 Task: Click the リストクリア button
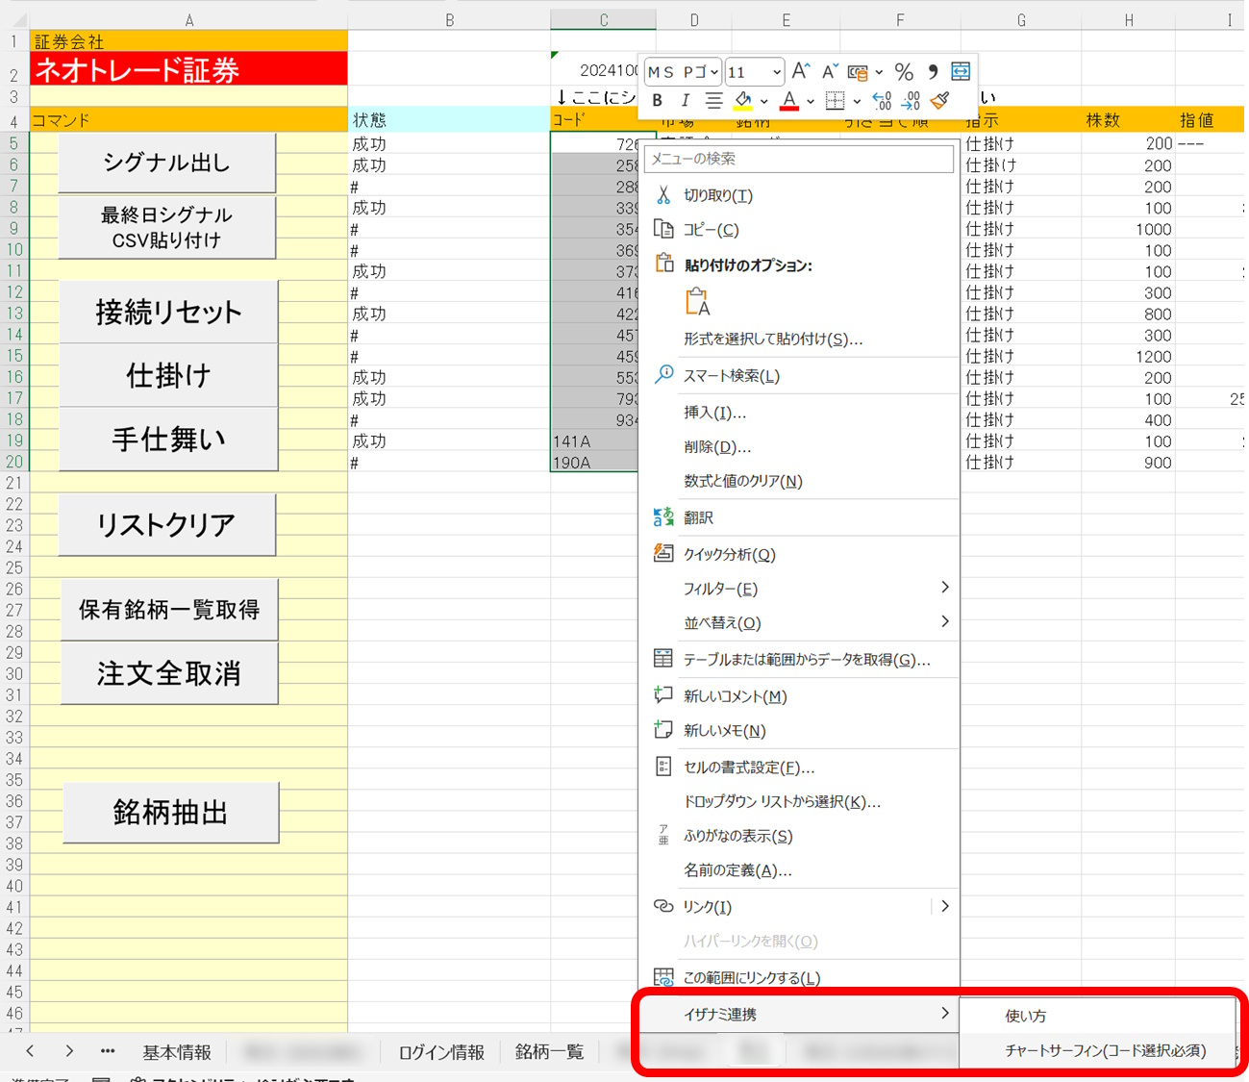167,524
